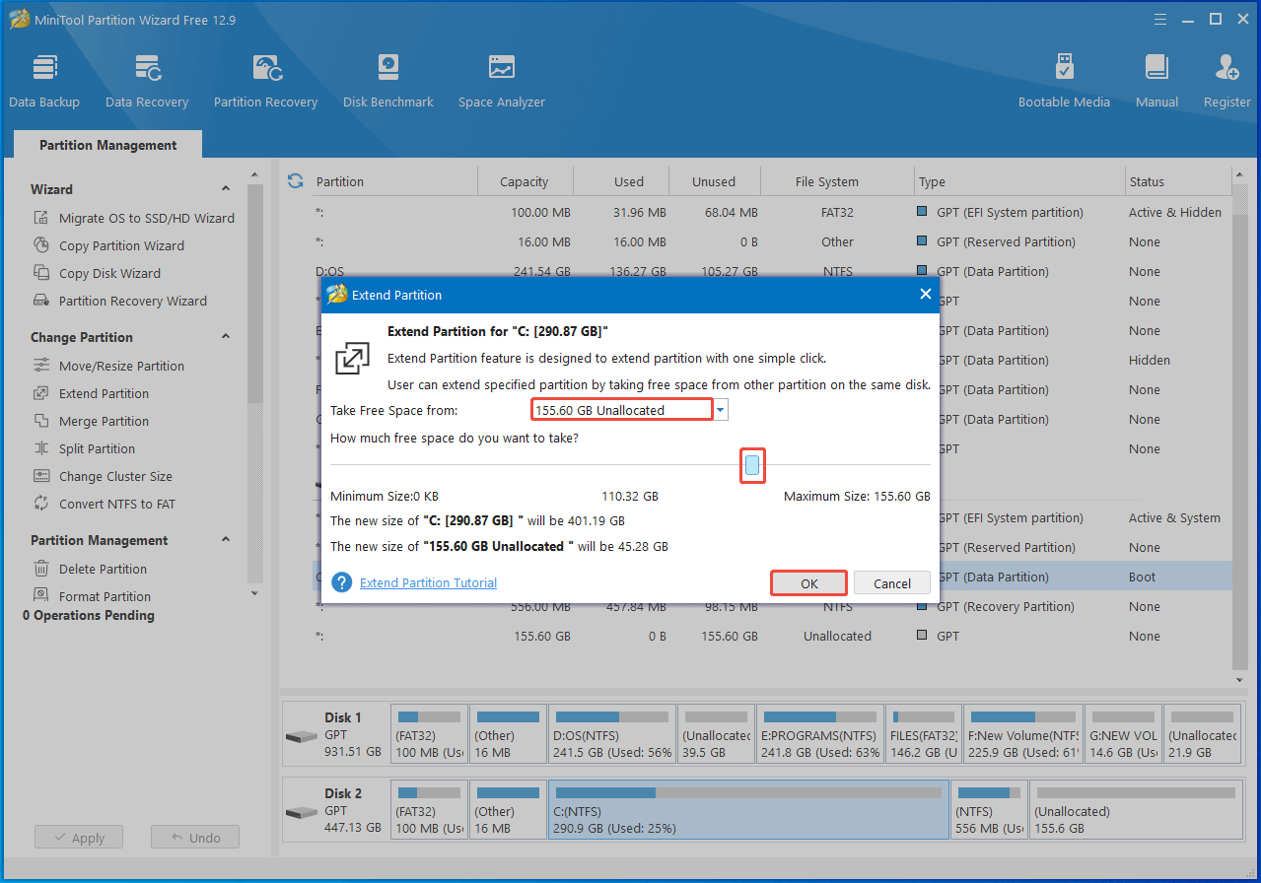1261x883 pixels.
Task: Sort by Unused column header
Action: 714,181
